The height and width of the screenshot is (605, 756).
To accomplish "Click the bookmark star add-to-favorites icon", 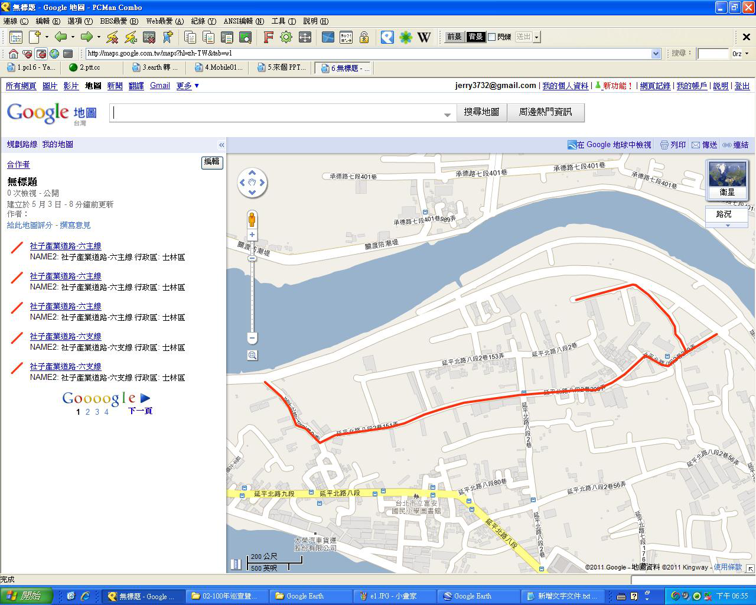I will [168, 37].
